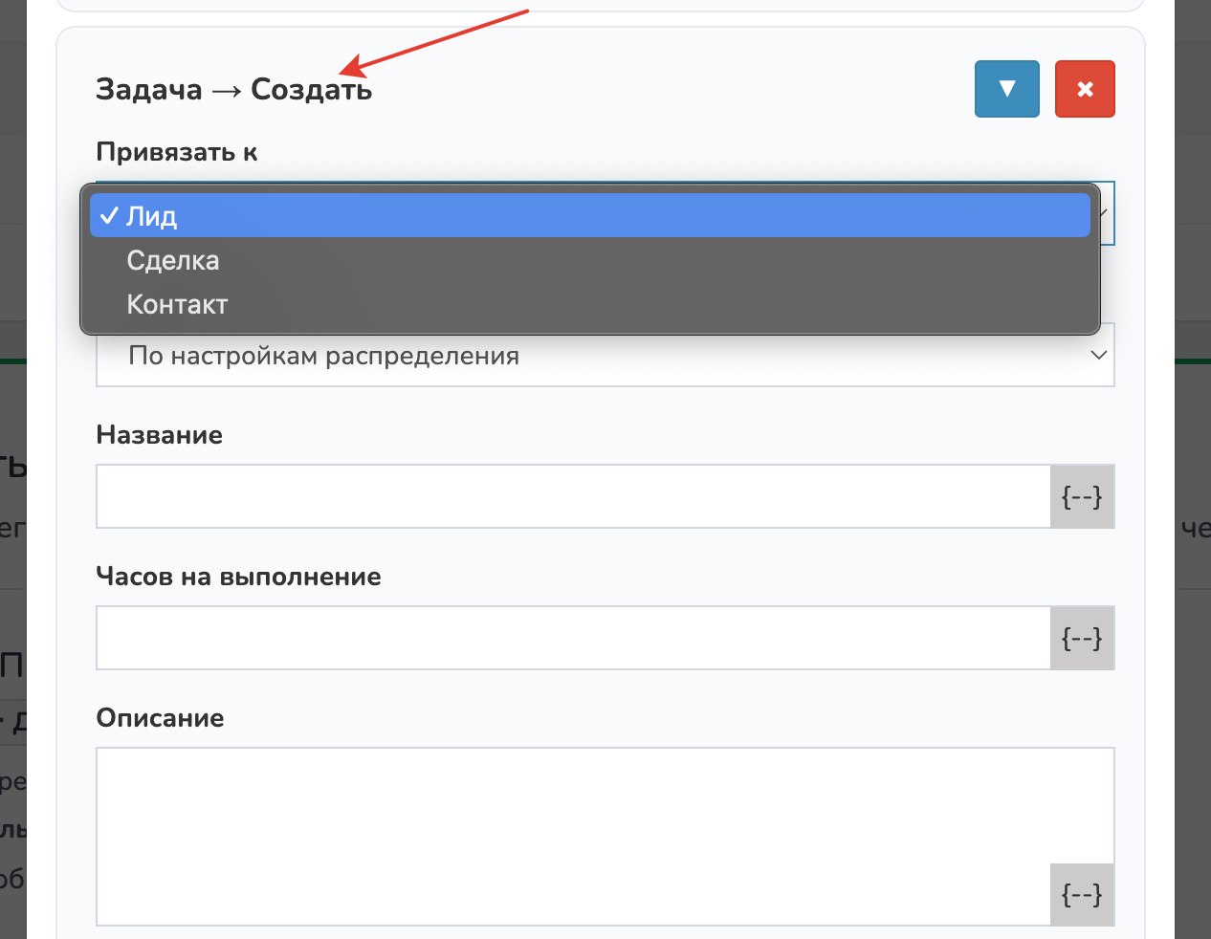Choose Сделка from the list
1211x939 pixels.
173,260
